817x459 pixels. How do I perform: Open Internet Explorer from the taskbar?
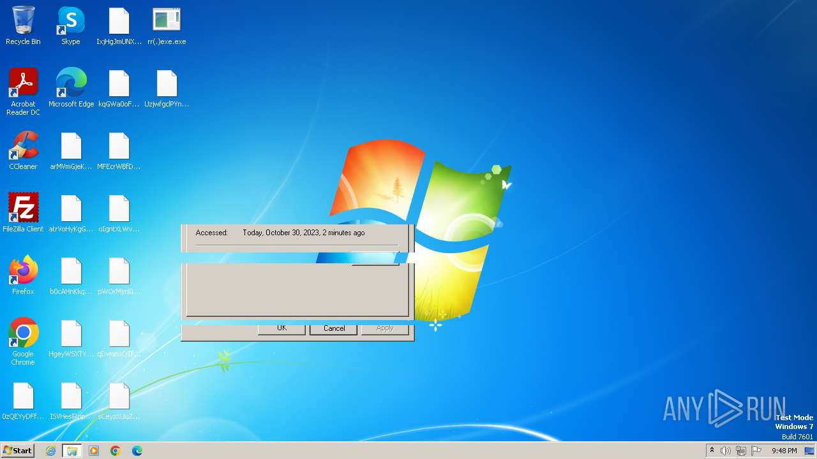[x=50, y=451]
